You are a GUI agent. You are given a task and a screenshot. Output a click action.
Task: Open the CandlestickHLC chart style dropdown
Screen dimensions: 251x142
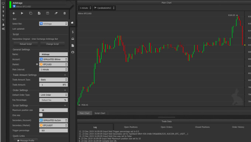[x=104, y=8]
